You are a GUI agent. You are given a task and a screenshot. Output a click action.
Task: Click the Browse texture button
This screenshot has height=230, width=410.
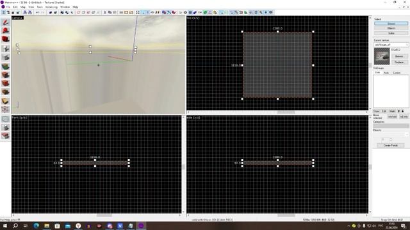(399, 56)
